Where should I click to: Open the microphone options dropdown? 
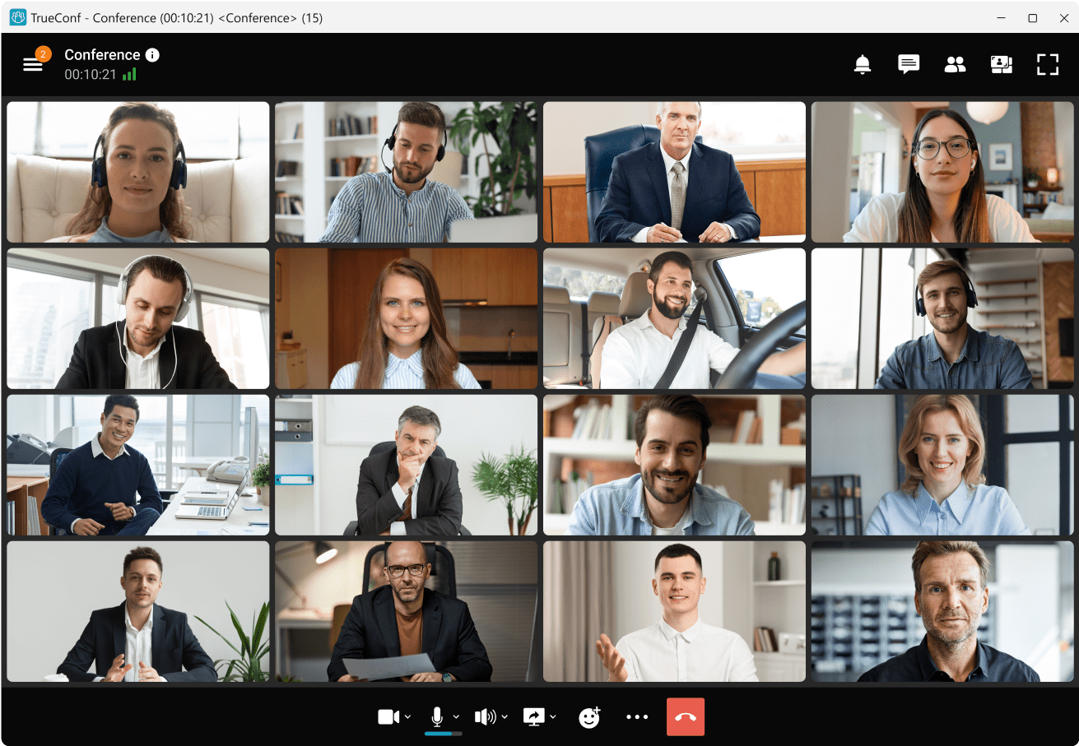pyautogui.click(x=455, y=716)
